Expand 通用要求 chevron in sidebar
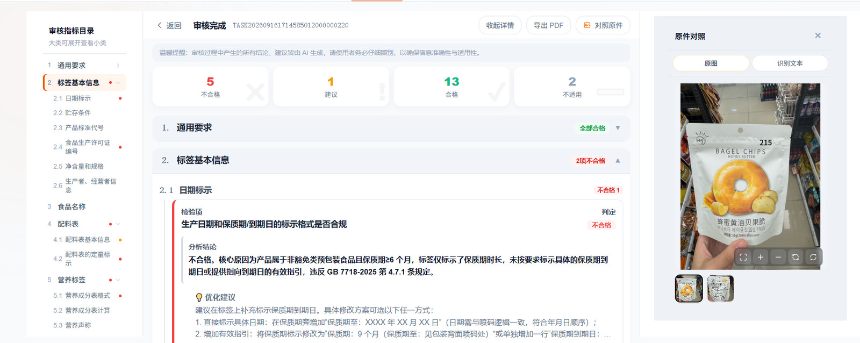860x343 pixels. pos(118,66)
